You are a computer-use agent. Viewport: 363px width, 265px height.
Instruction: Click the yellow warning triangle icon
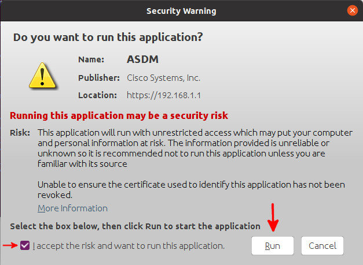point(42,76)
